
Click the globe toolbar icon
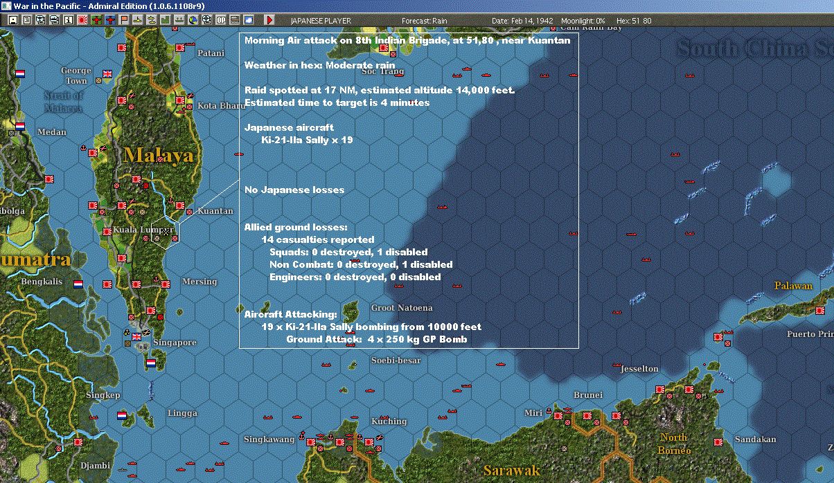(x=193, y=20)
